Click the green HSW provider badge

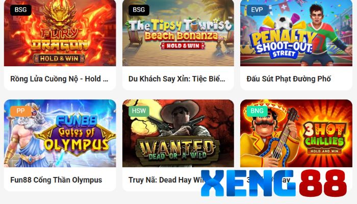[x=139, y=111]
